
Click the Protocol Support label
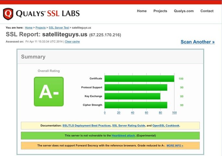[92, 87]
